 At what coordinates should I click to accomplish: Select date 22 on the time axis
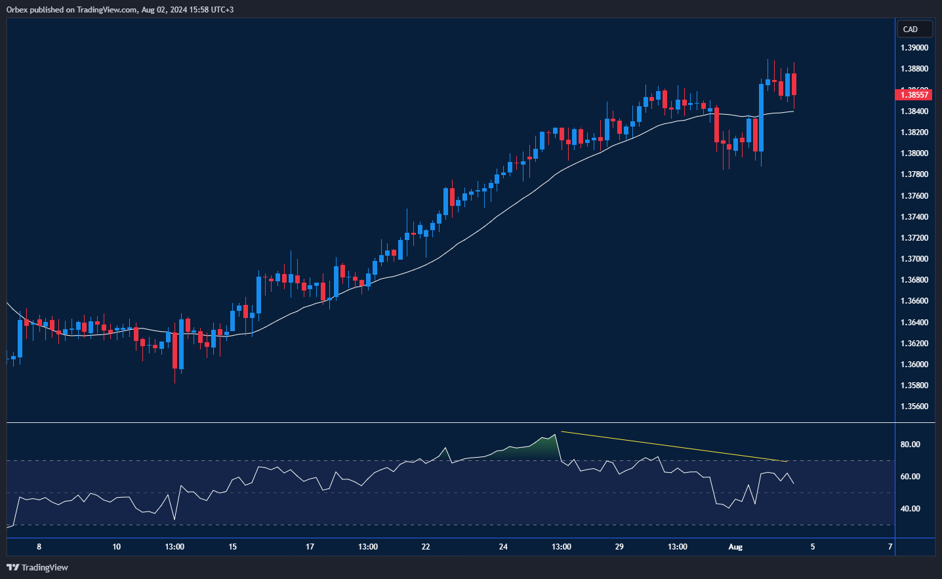pos(426,547)
